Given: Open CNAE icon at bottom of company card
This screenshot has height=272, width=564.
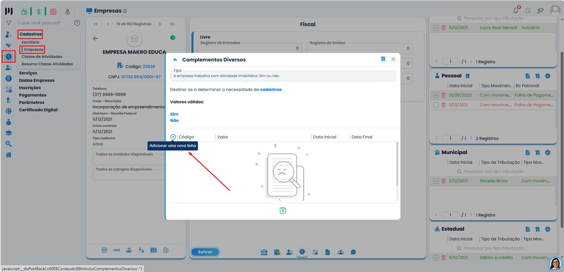Looking at the screenshot, I should click(x=117, y=250).
